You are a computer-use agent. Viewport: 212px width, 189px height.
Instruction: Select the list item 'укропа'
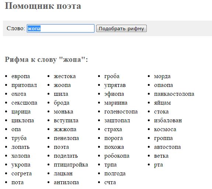21,165
